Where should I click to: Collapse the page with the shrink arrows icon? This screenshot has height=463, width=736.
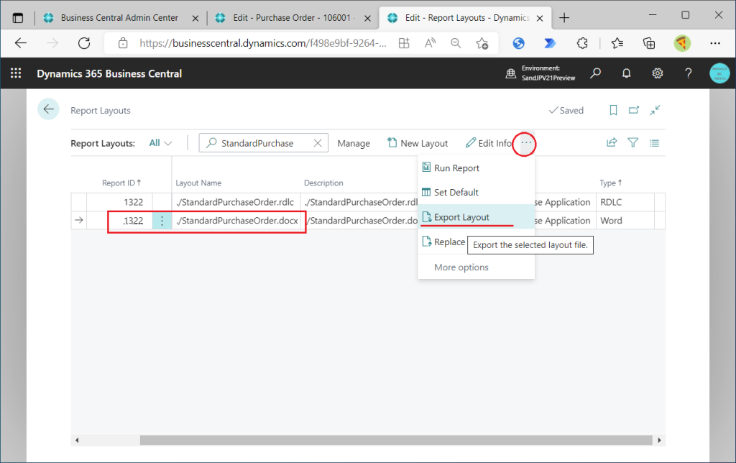pos(655,110)
